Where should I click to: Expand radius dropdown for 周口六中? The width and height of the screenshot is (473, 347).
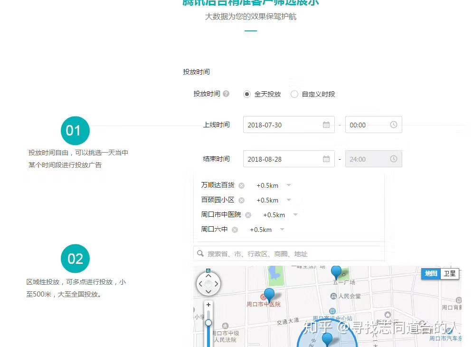pyautogui.click(x=282, y=229)
